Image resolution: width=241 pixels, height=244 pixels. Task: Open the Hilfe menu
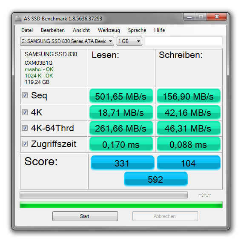160,30
